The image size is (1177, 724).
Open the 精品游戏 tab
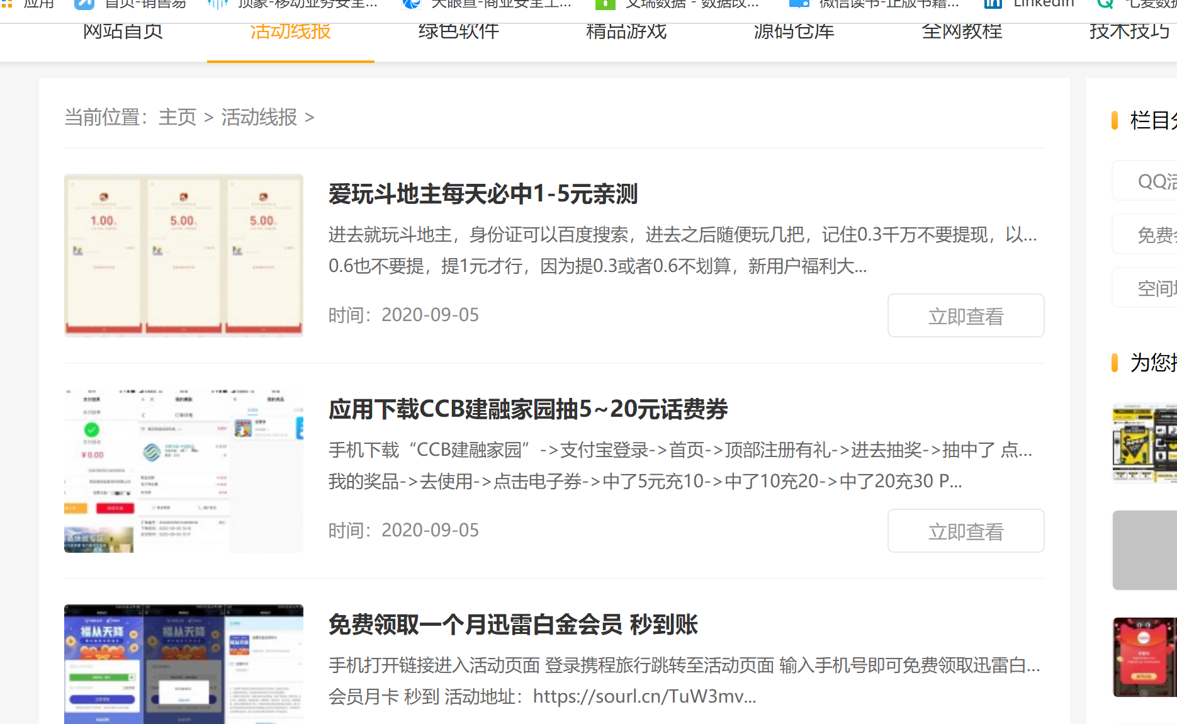tap(626, 31)
